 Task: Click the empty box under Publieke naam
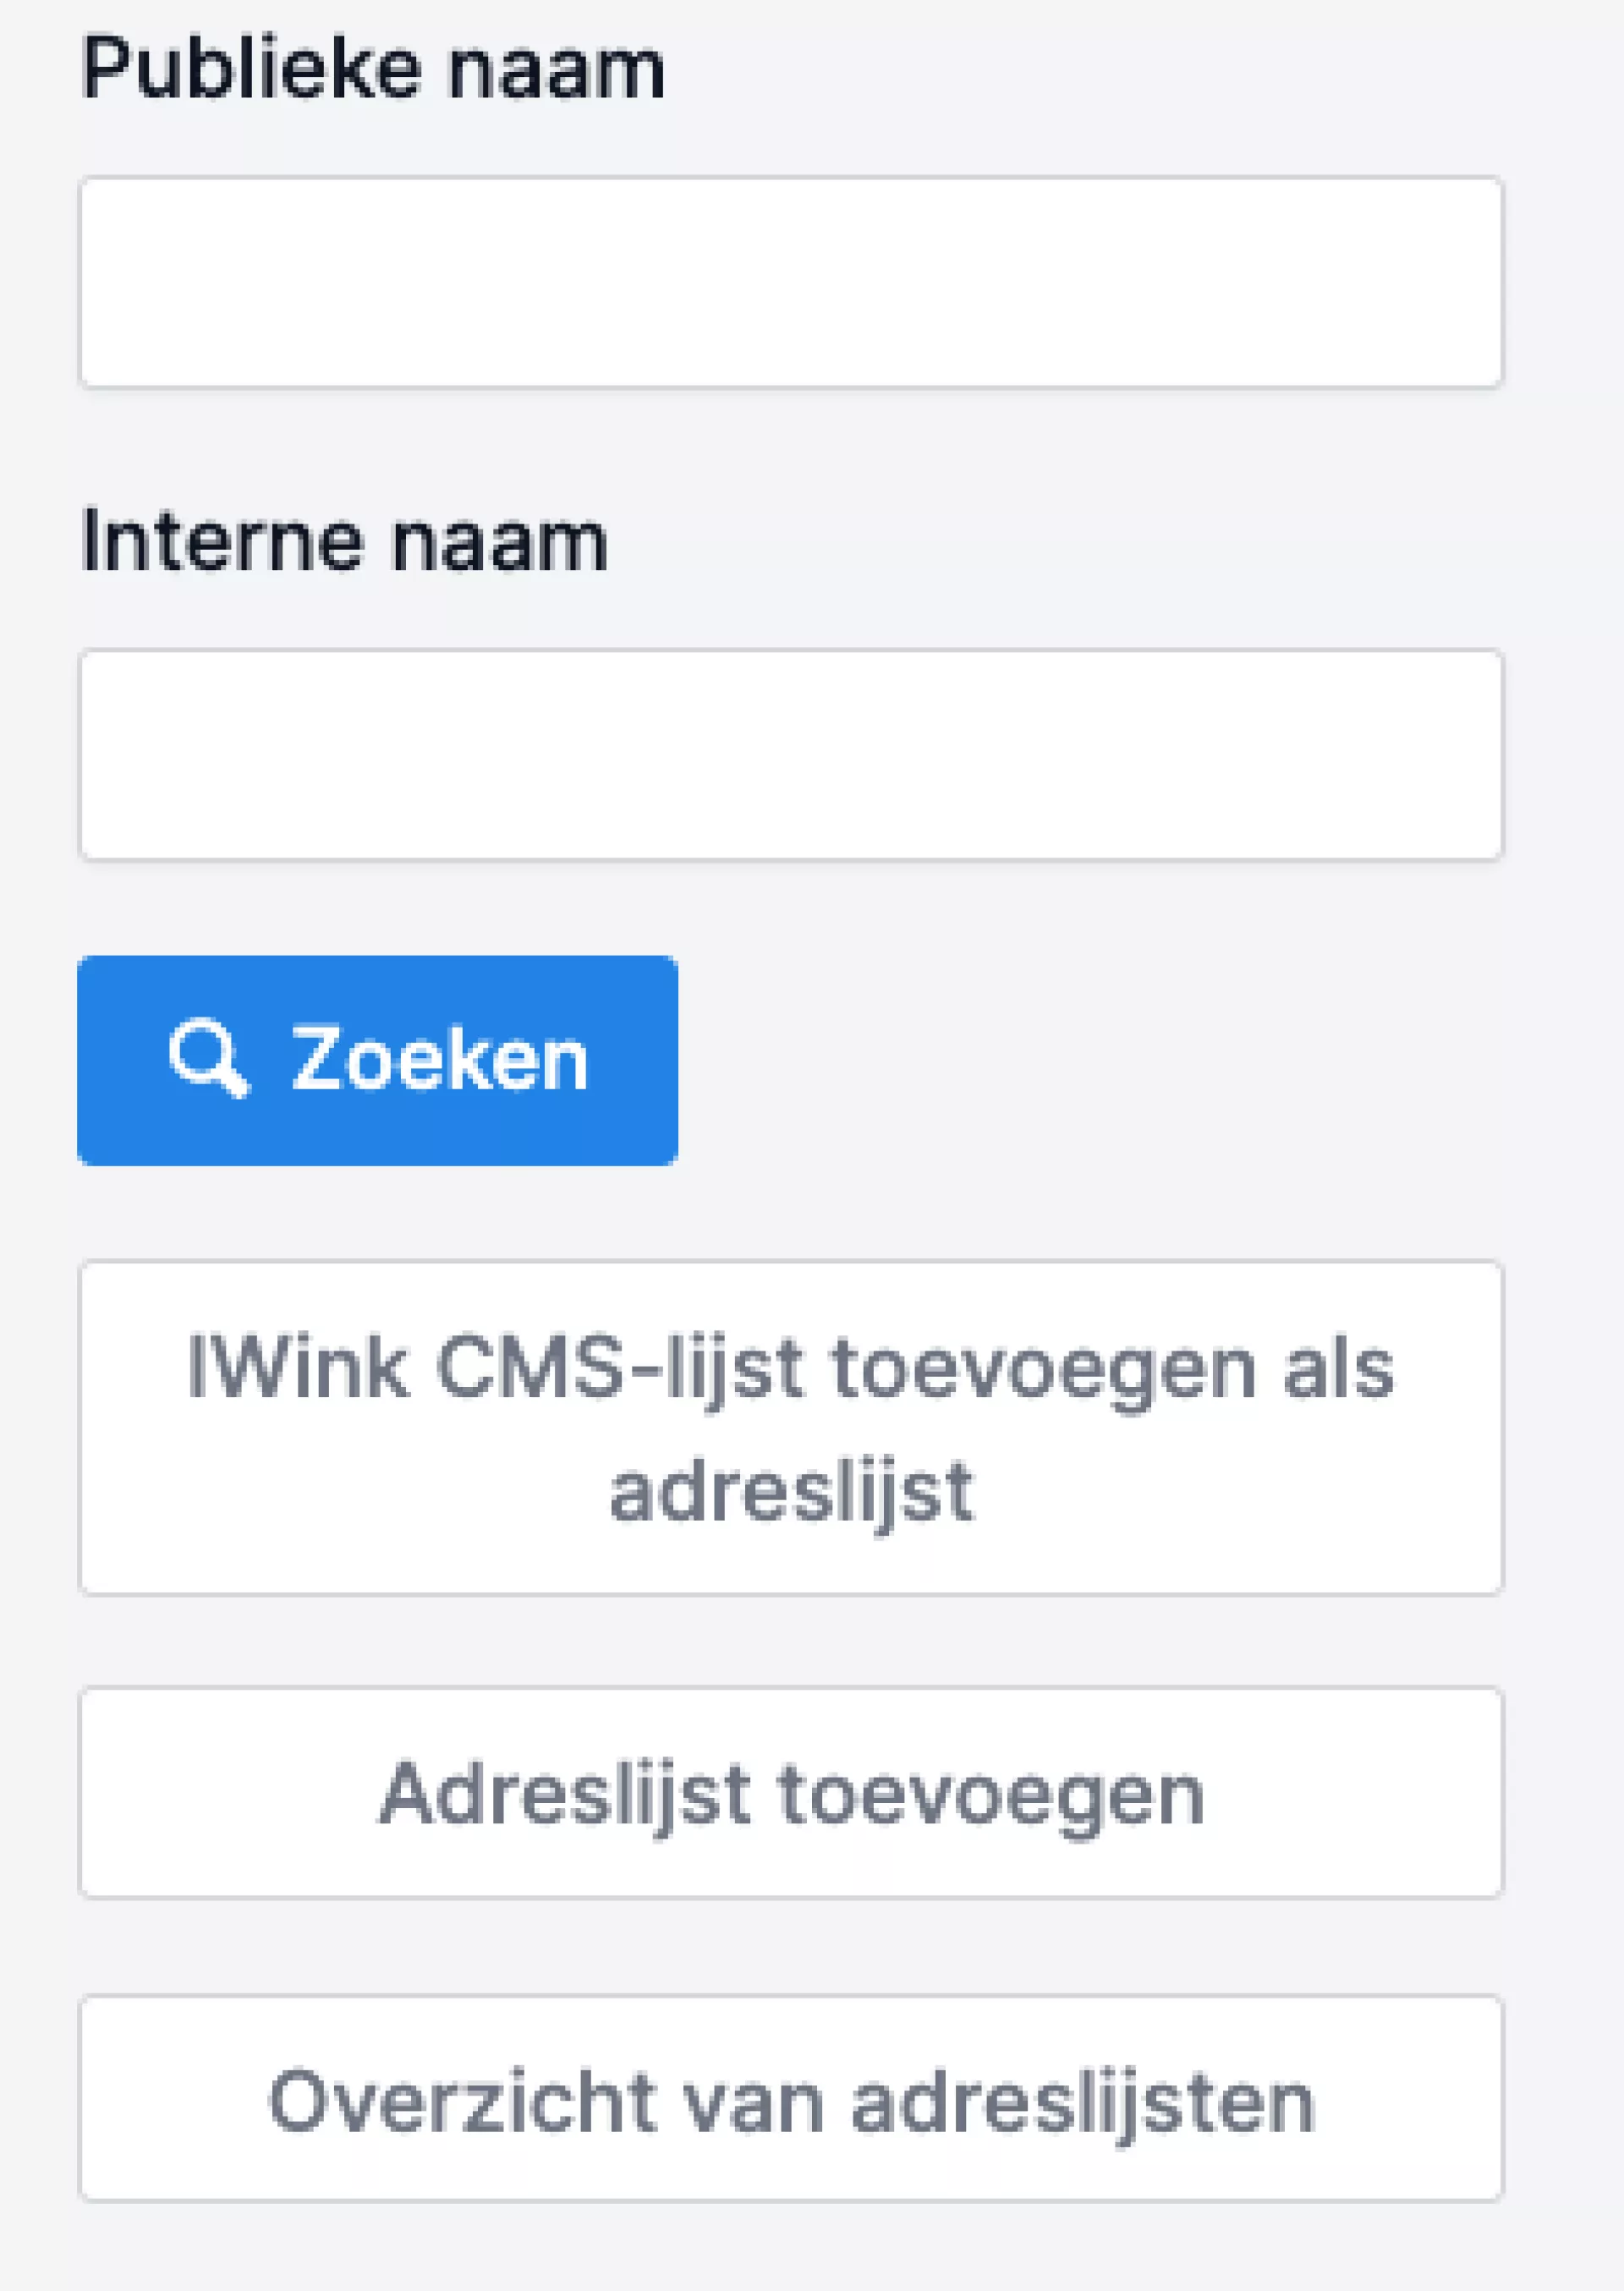791,282
